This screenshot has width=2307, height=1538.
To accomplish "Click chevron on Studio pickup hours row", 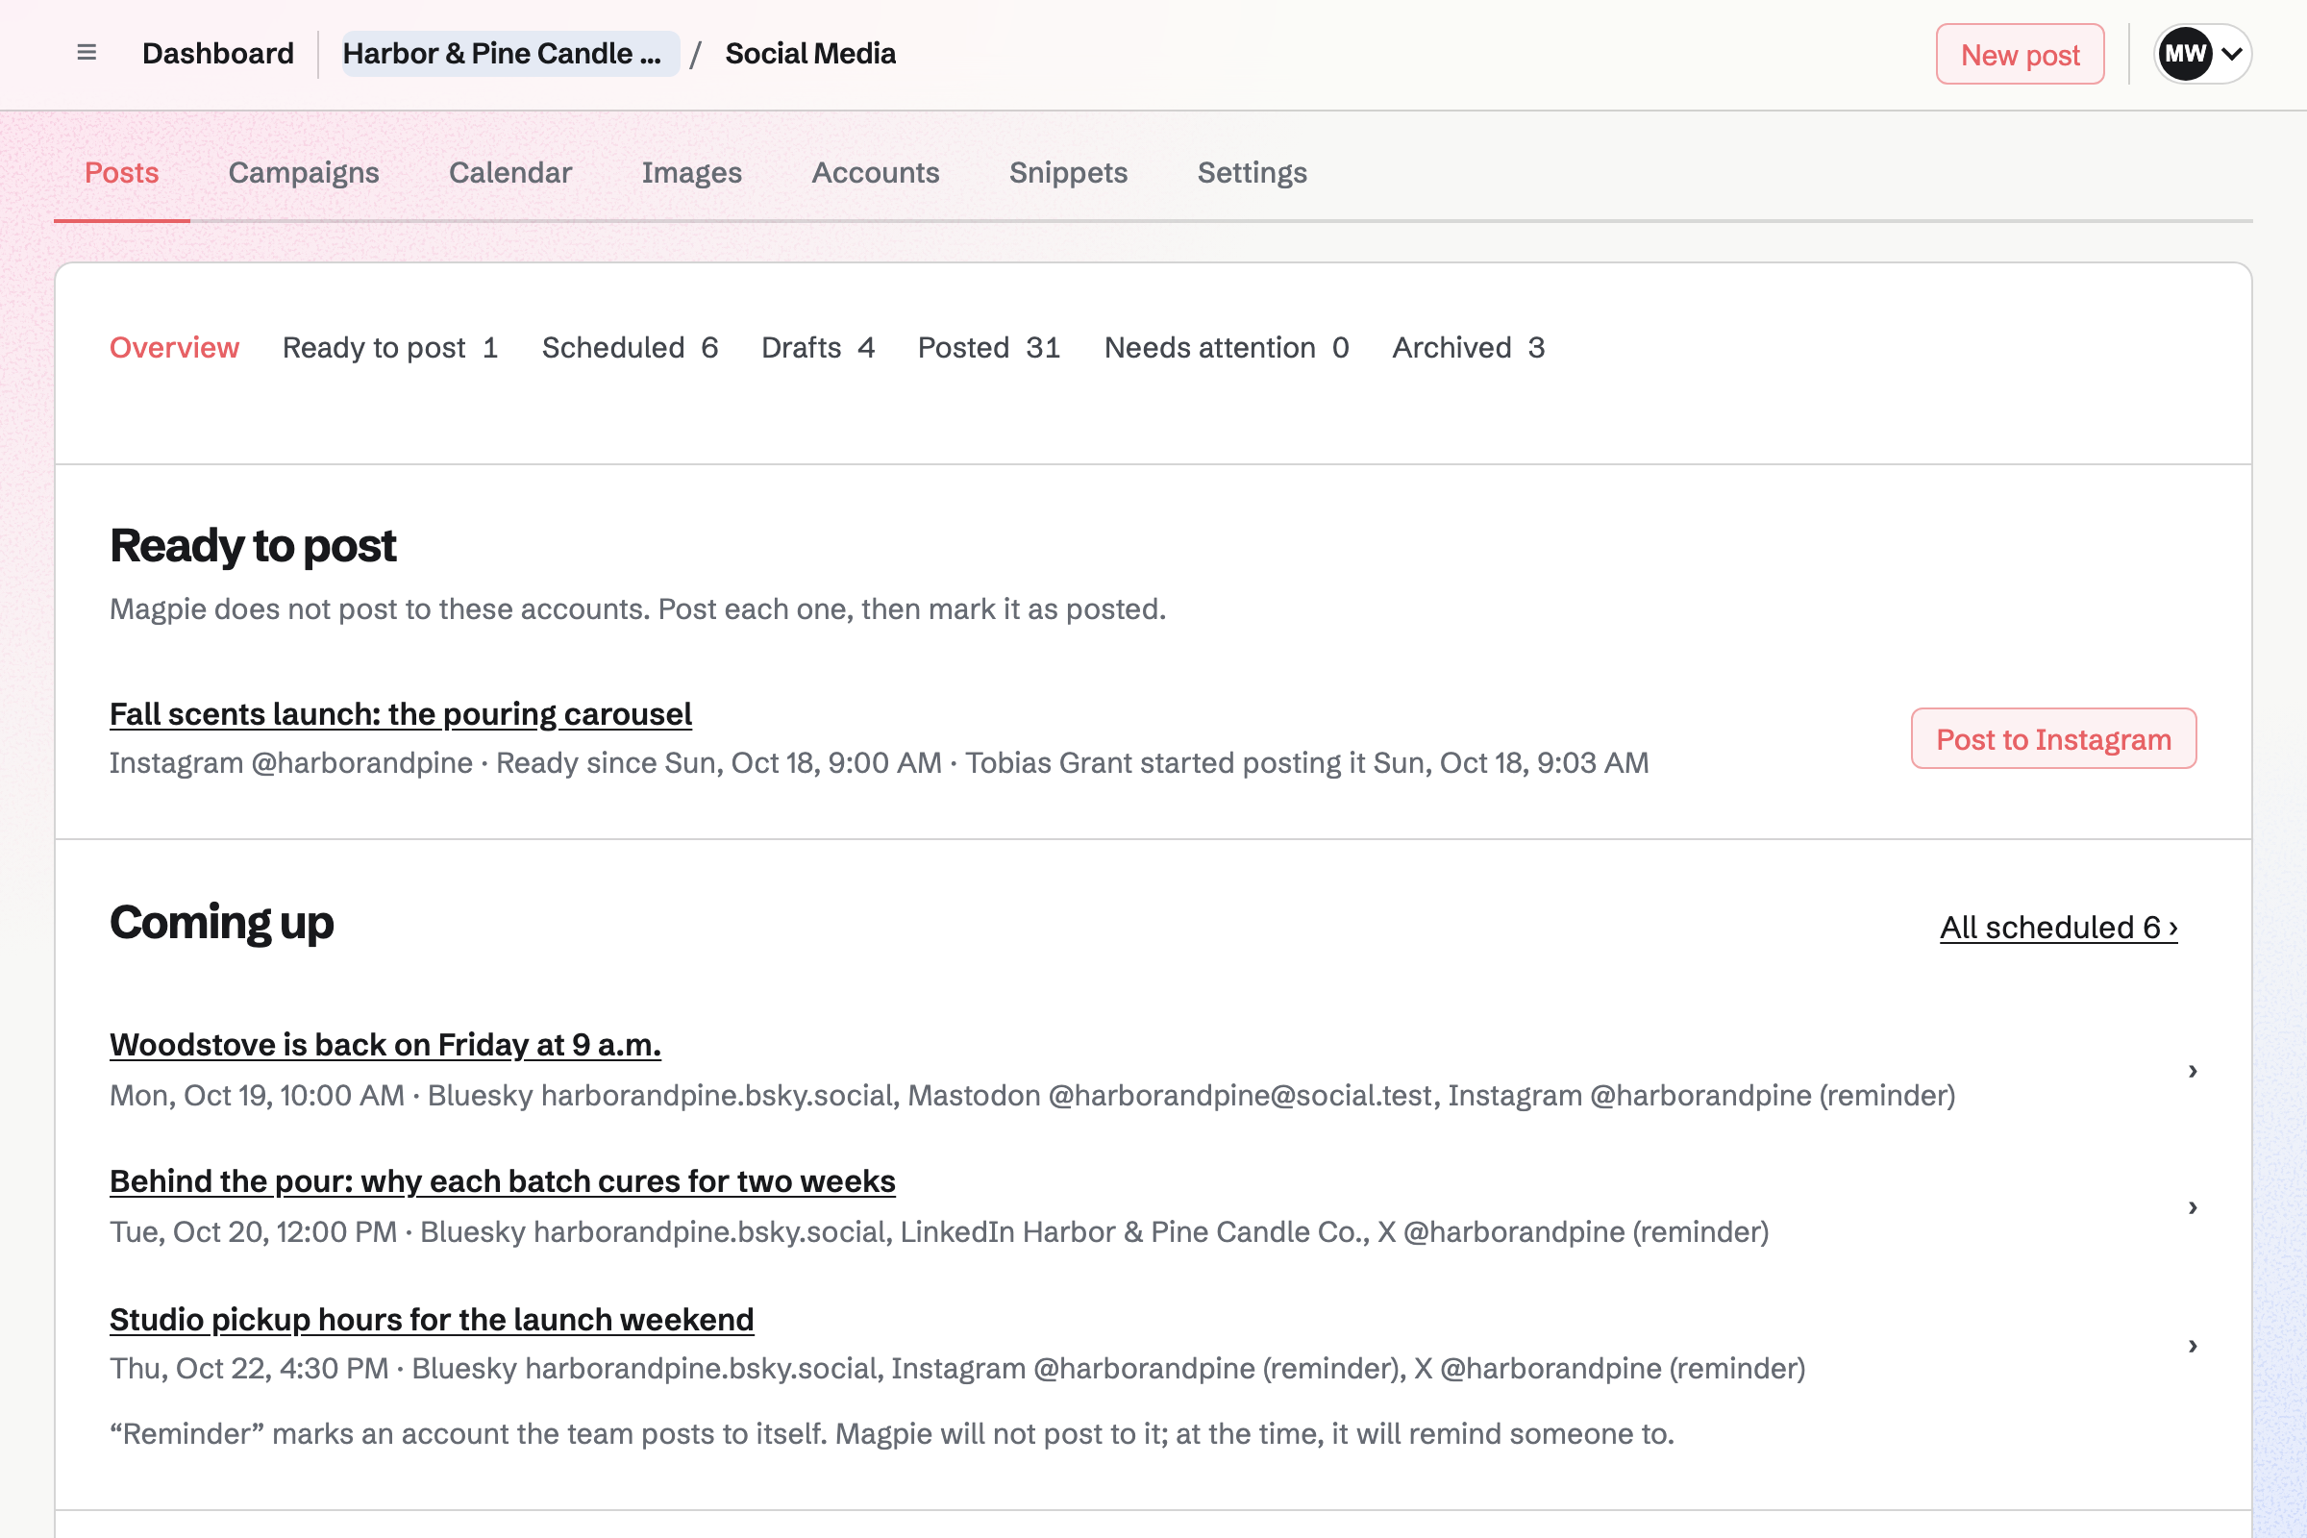I will 2193,1345.
